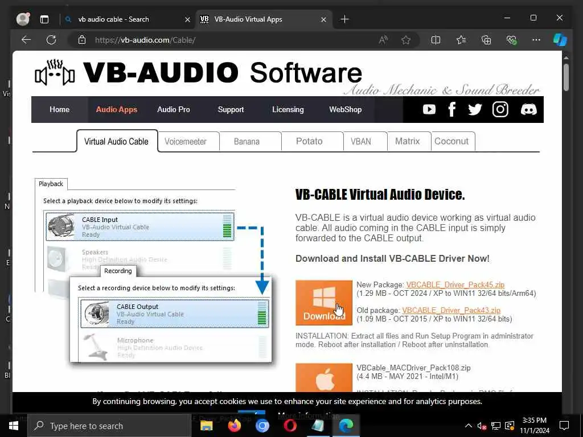Open network tray icon

[496, 426]
